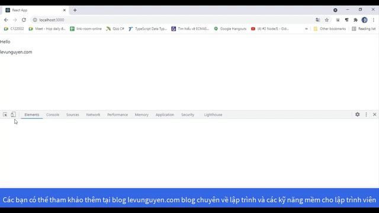
Task: Reload the localhost page
Action: (24, 20)
